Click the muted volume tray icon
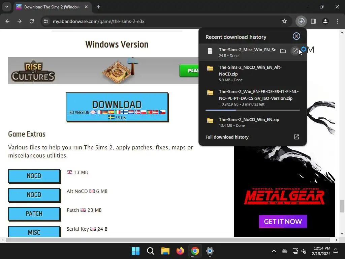Image resolution: width=345 pixels, height=259 pixels. coord(304,251)
